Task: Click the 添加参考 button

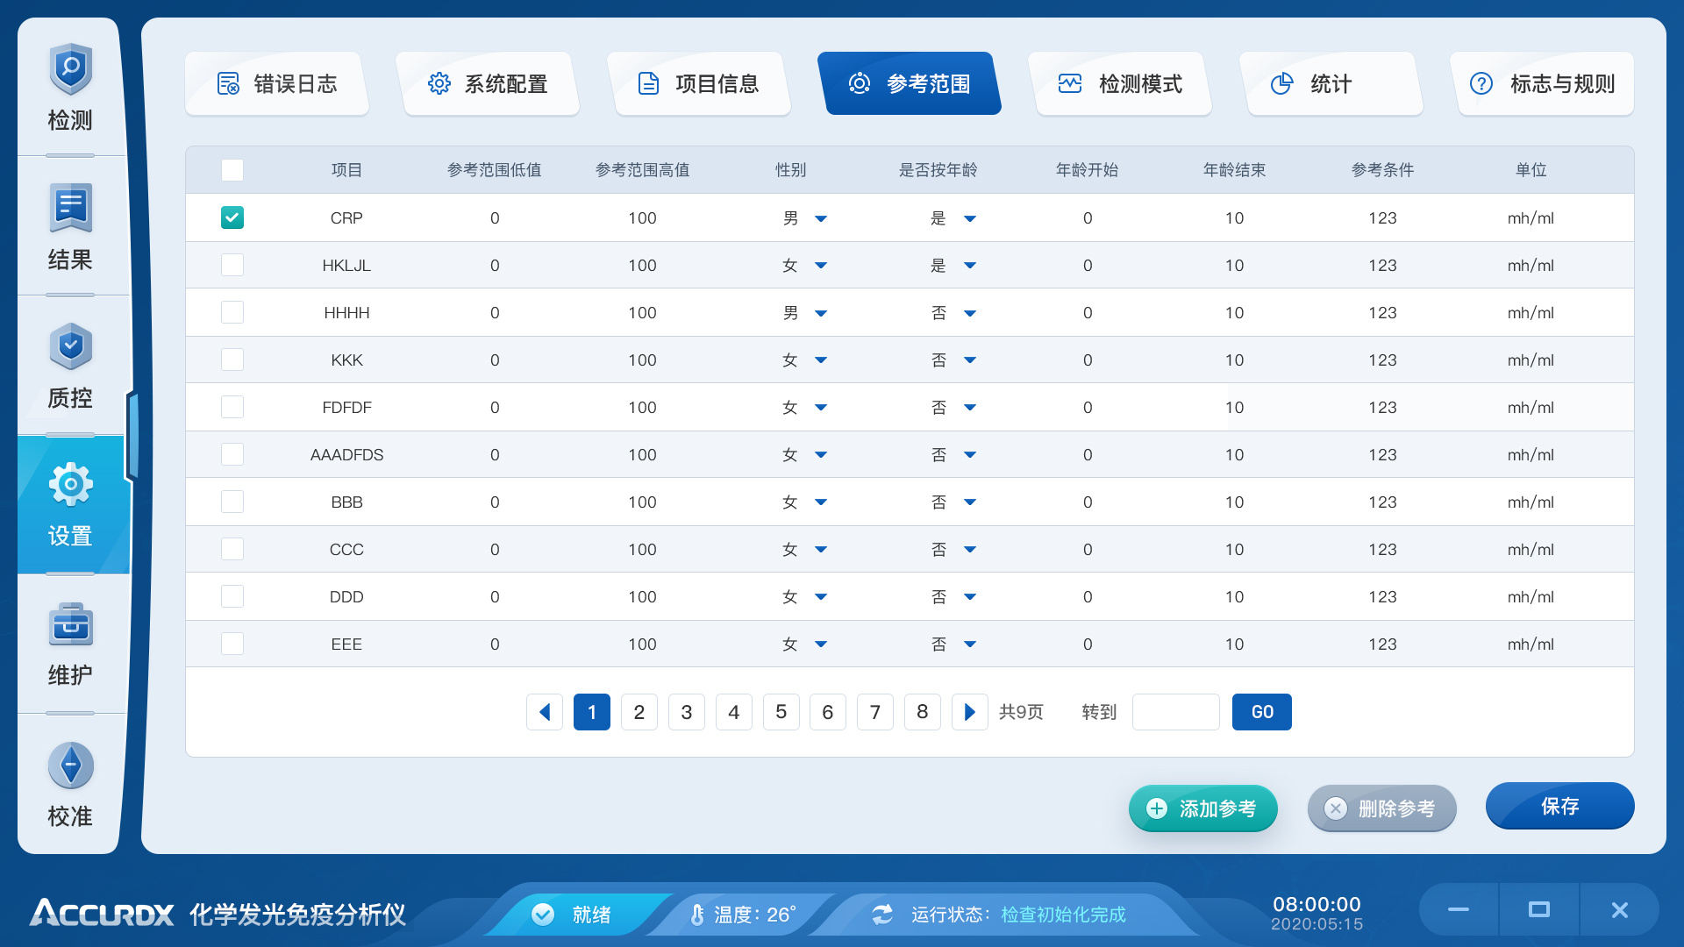Action: [x=1202, y=808]
